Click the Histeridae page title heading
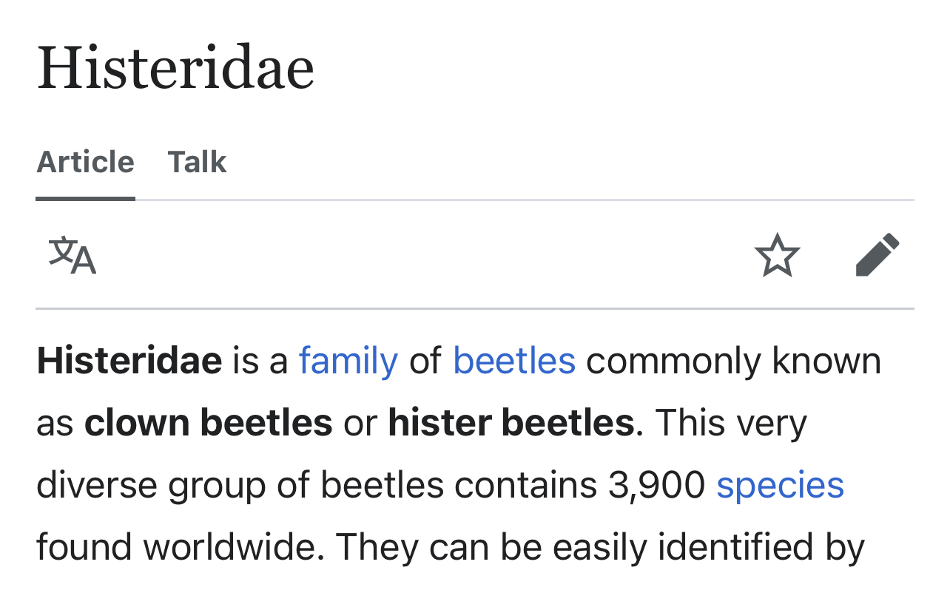 pyautogui.click(x=175, y=68)
